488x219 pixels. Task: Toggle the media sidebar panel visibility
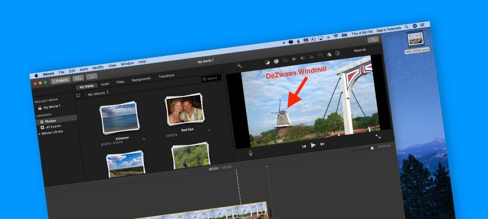78,95
